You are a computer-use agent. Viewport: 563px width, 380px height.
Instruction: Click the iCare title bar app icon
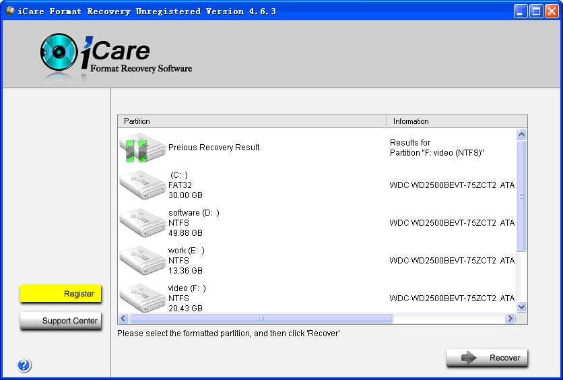tap(10, 11)
